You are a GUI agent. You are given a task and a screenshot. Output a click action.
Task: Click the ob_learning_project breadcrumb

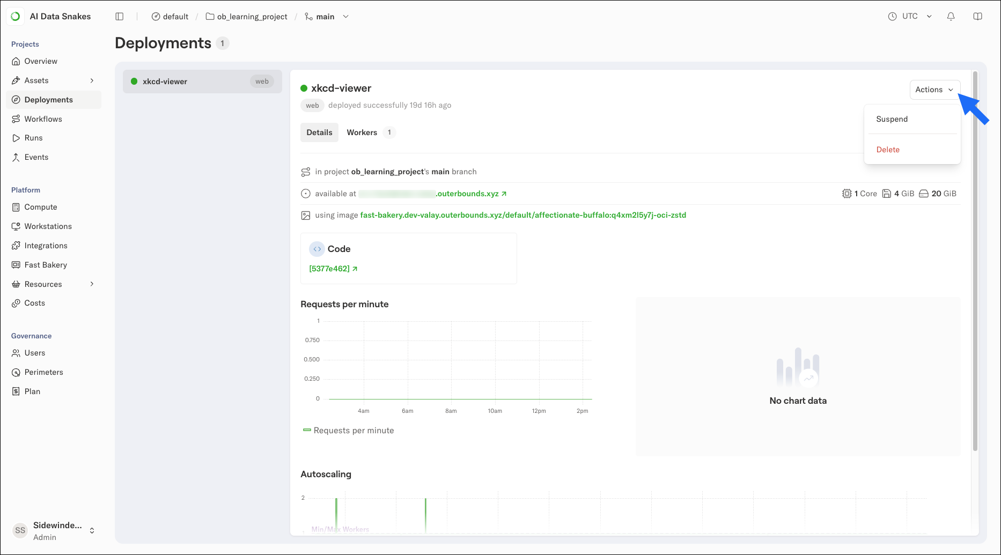click(x=247, y=17)
